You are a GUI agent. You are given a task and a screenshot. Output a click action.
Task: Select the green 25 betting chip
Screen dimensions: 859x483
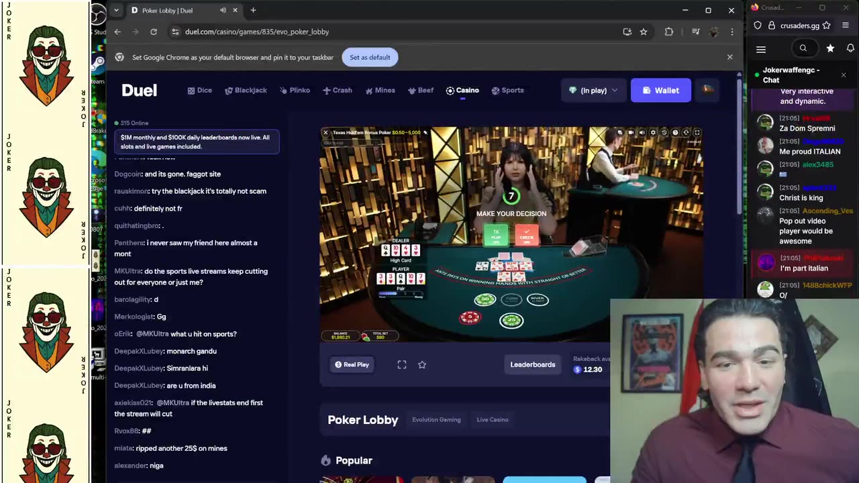tap(511, 320)
